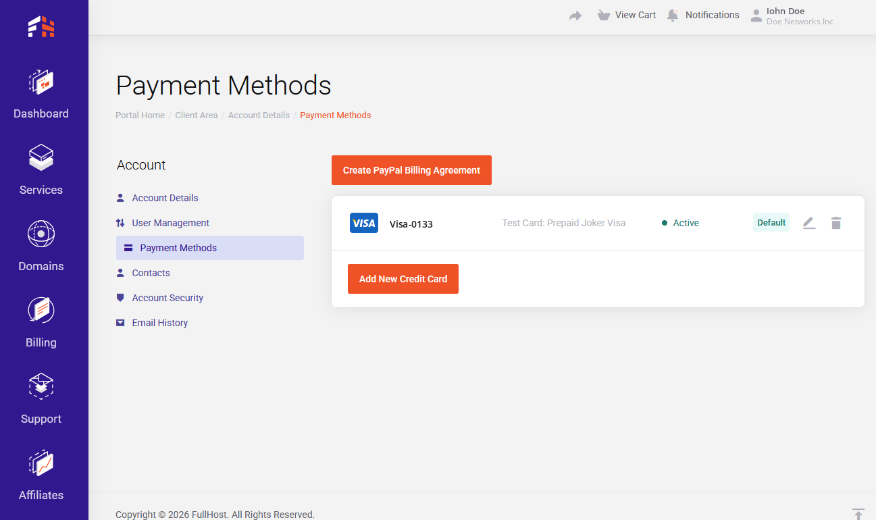Viewport: 876px width, 520px height.
Task: Open the Dashboard sidebar icon
Action: tap(41, 82)
